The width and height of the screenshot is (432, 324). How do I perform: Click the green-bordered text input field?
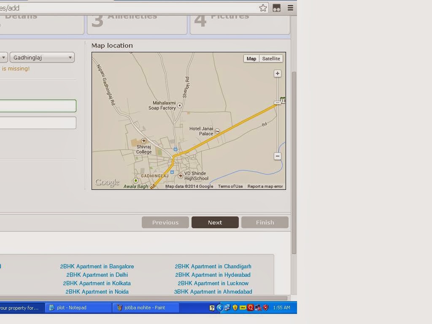tap(38, 106)
